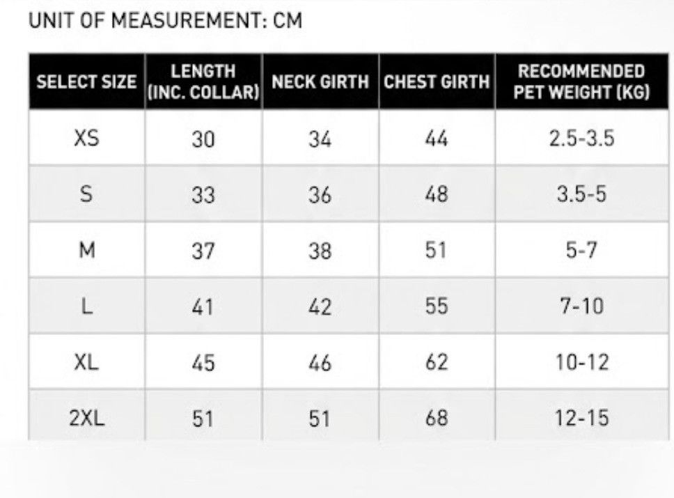The image size is (674, 498).
Task: Select the L size row label
Action: tap(87, 306)
